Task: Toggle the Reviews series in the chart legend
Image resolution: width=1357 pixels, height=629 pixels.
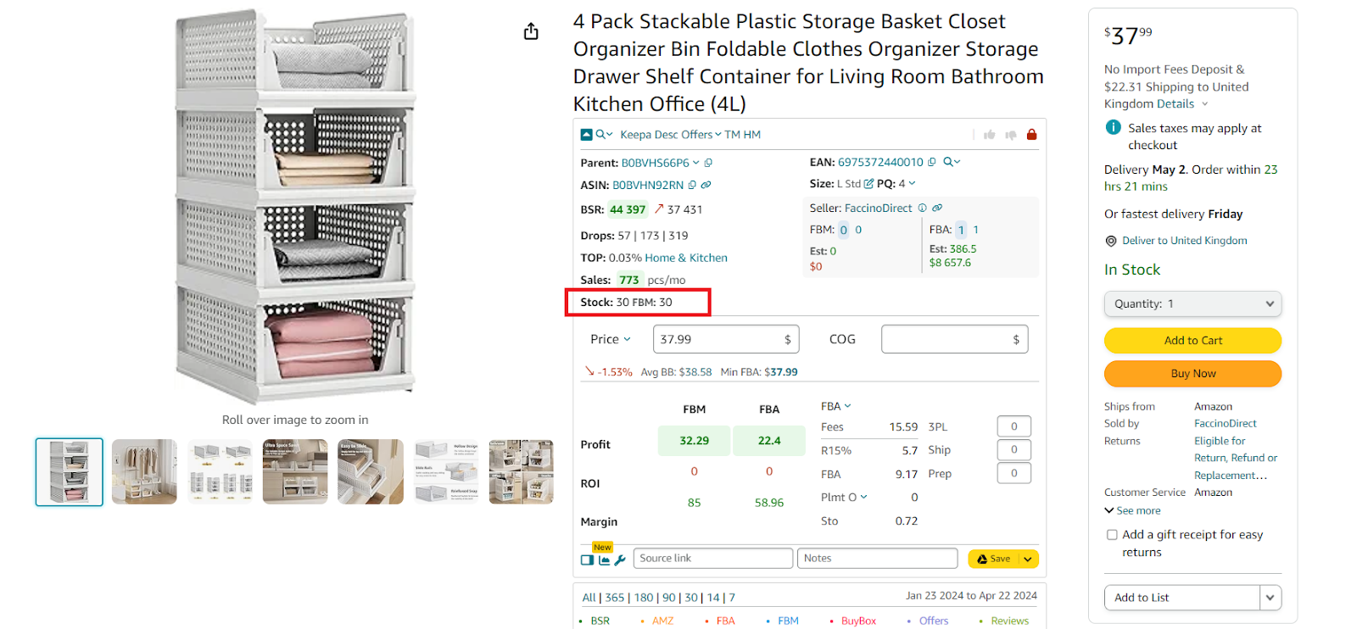Action: tap(1009, 621)
